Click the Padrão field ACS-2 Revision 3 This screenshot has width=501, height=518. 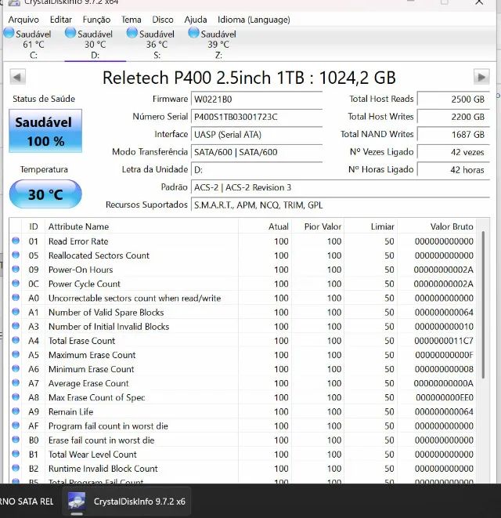pos(340,187)
